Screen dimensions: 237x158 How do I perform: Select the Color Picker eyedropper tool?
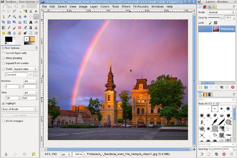coord(9,17)
